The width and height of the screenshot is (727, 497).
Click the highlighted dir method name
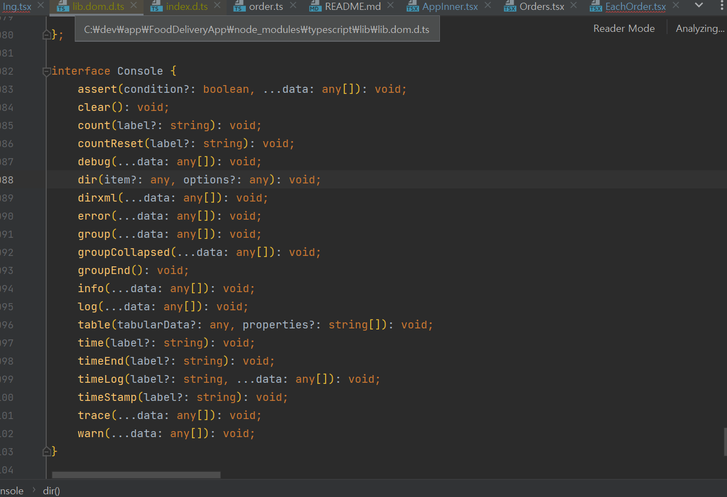click(87, 180)
